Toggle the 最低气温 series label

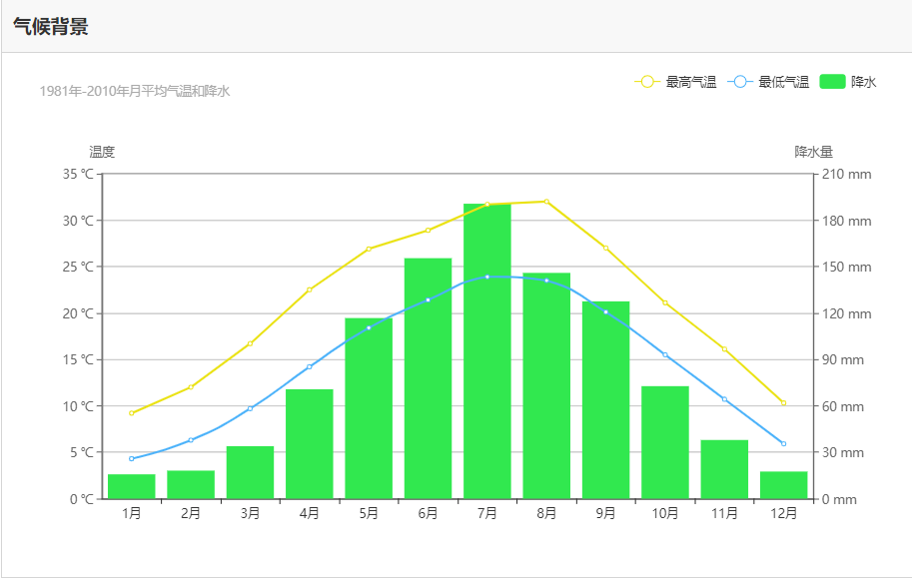[x=784, y=82]
